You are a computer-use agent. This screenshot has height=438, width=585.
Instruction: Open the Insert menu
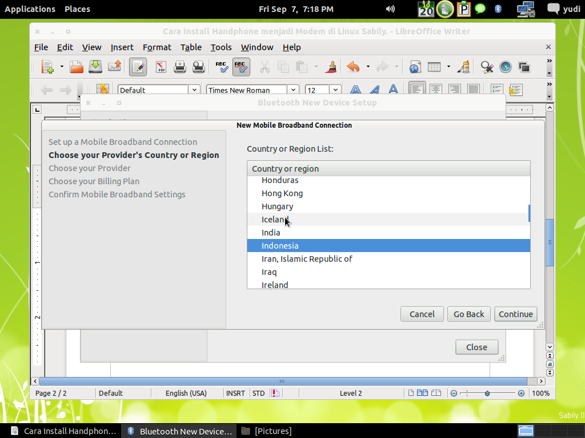click(x=122, y=47)
